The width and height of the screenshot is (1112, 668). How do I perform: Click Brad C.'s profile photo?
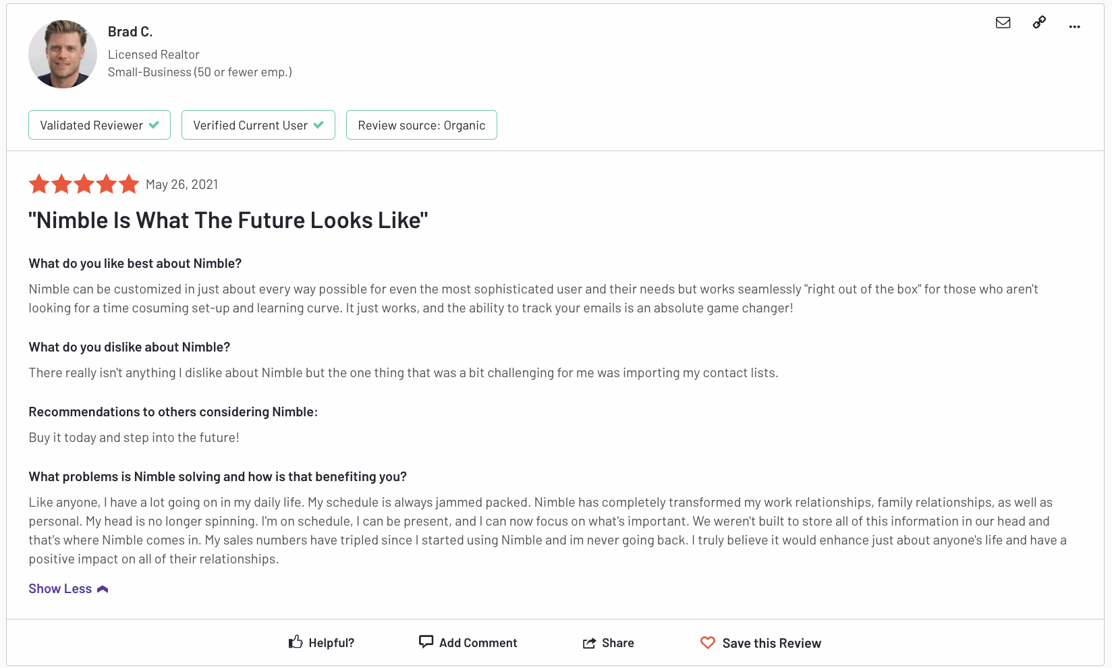(x=63, y=54)
